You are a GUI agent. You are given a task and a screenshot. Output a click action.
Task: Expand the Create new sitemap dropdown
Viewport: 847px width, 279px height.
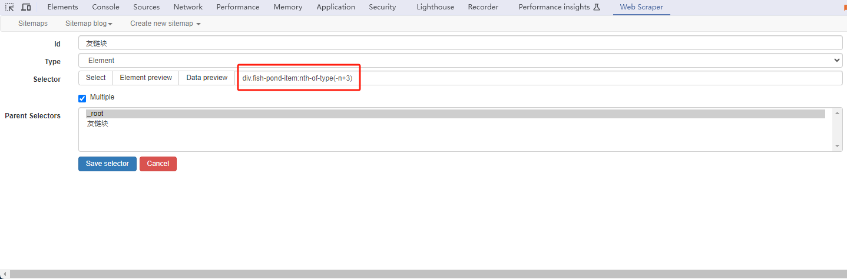tap(166, 24)
